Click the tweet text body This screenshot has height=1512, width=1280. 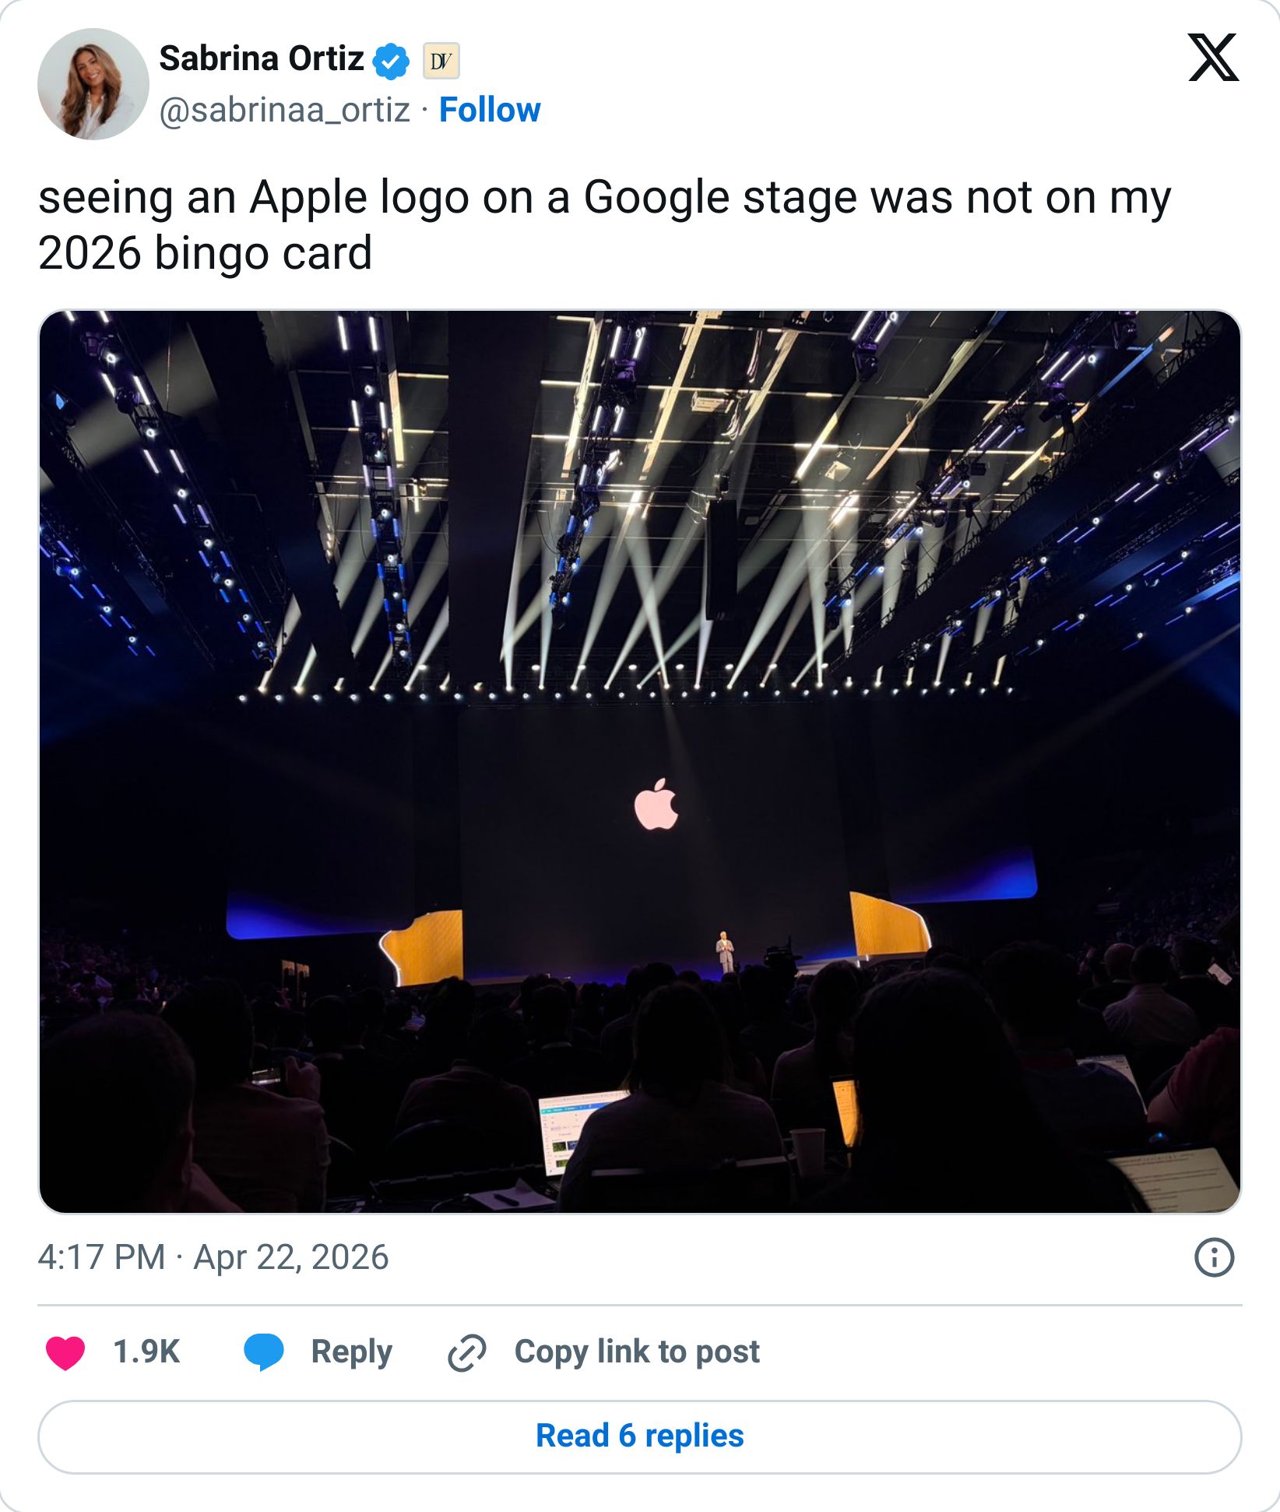pos(607,224)
